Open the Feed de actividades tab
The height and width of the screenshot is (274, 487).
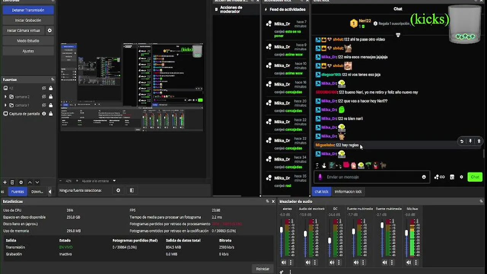click(287, 10)
